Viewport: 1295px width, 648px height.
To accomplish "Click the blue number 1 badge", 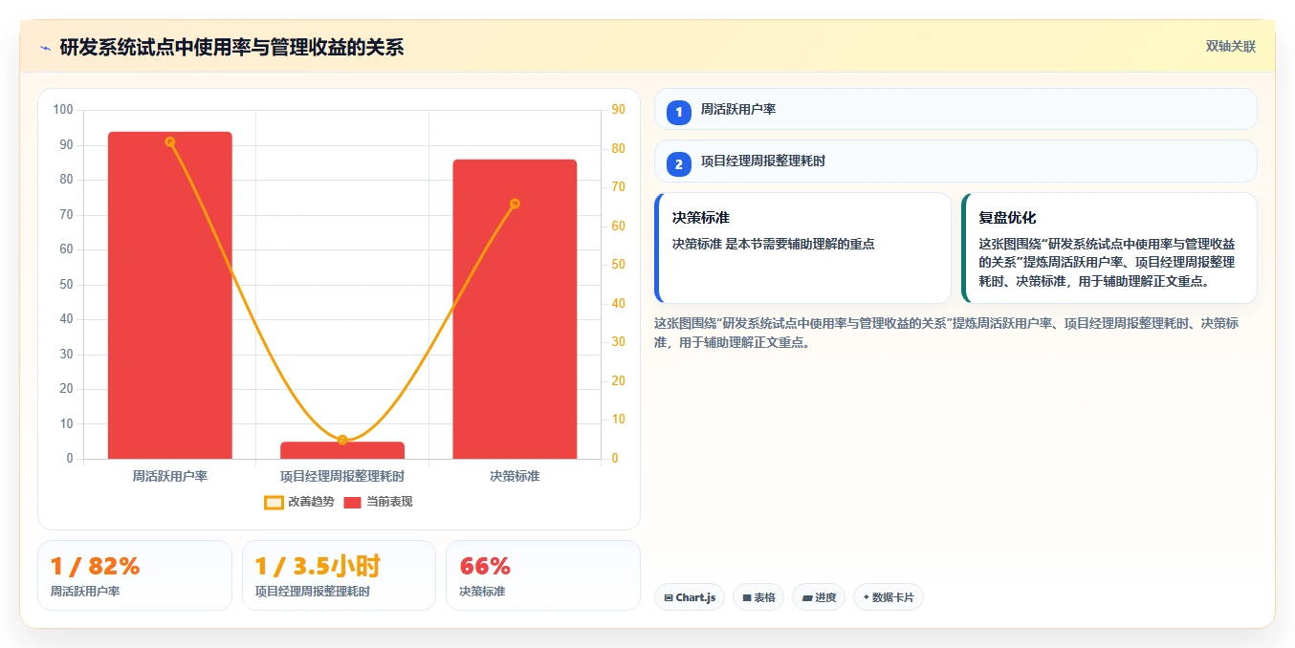I will 679,112.
